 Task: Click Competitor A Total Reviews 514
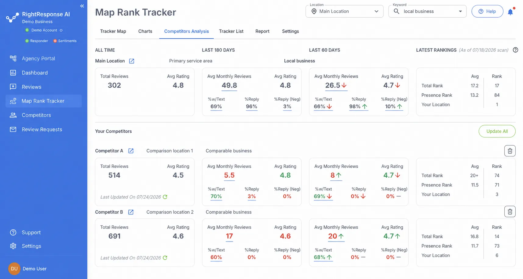pyautogui.click(x=114, y=175)
